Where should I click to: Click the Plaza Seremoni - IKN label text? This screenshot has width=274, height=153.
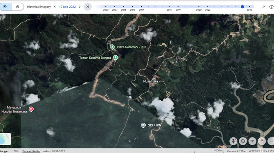pyautogui.click(x=131, y=47)
